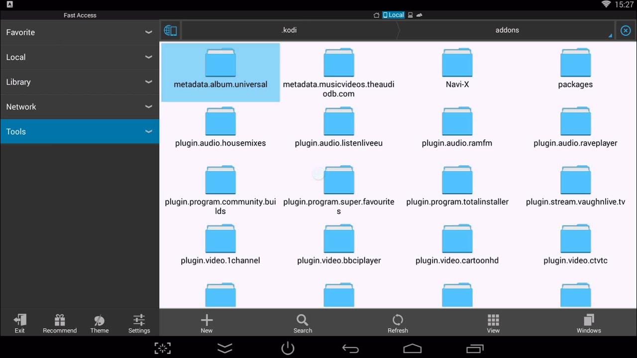Hide the navigation bar chevron

click(x=225, y=349)
